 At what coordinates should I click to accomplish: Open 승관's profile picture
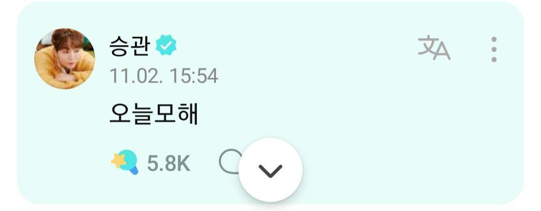pos(65,58)
